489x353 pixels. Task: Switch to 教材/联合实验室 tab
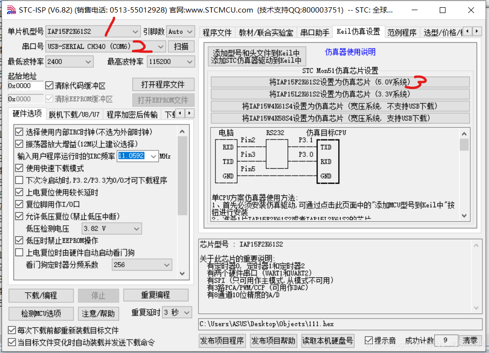(x=266, y=32)
